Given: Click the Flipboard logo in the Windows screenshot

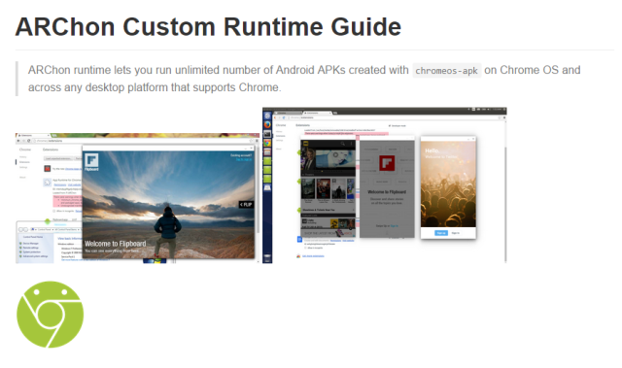Looking at the screenshot, I should click(x=91, y=162).
